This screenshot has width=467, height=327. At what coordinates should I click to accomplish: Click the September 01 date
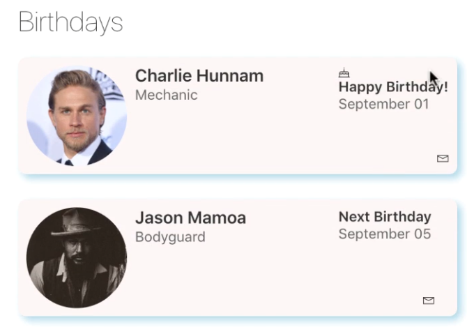(383, 104)
